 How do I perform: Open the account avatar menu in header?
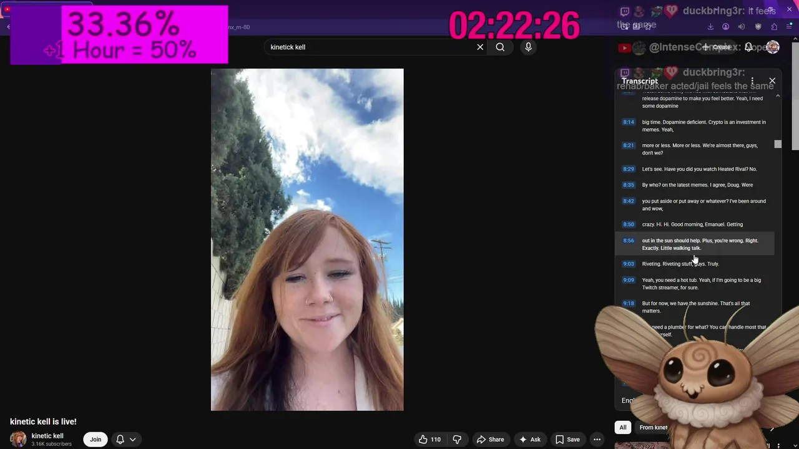click(x=773, y=47)
